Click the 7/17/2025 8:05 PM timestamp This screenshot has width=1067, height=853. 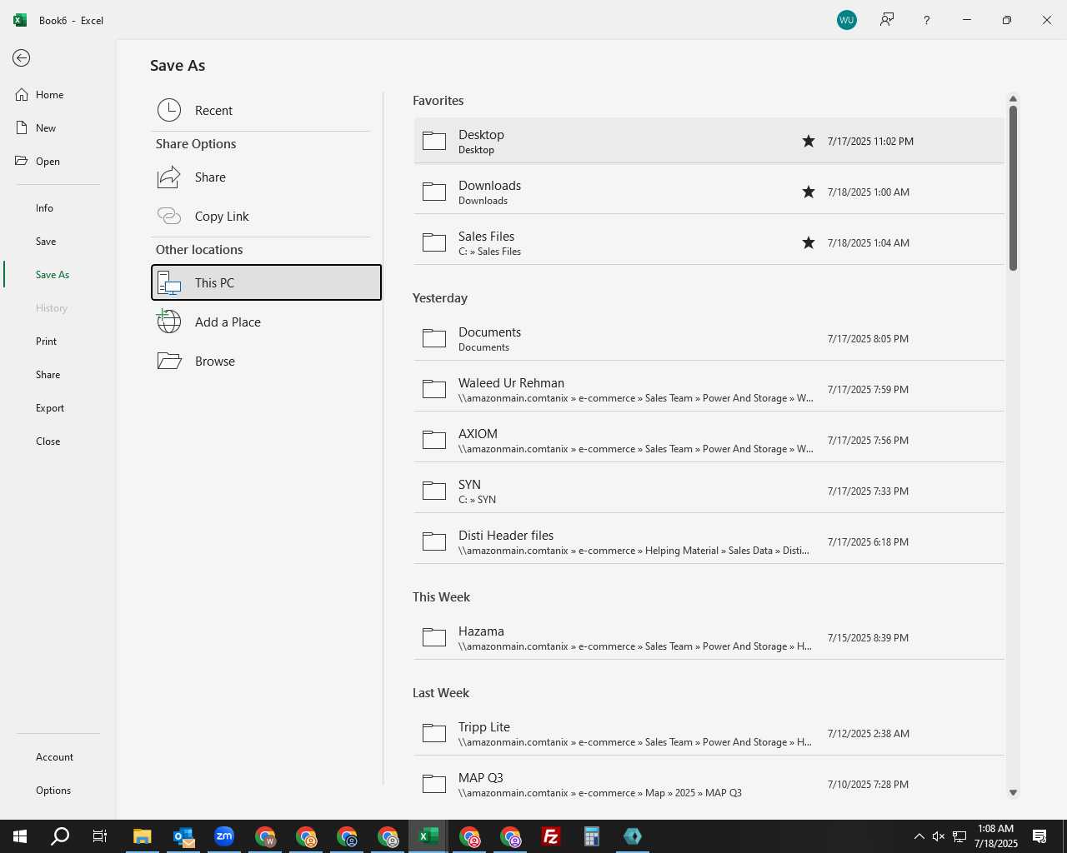coord(868,339)
